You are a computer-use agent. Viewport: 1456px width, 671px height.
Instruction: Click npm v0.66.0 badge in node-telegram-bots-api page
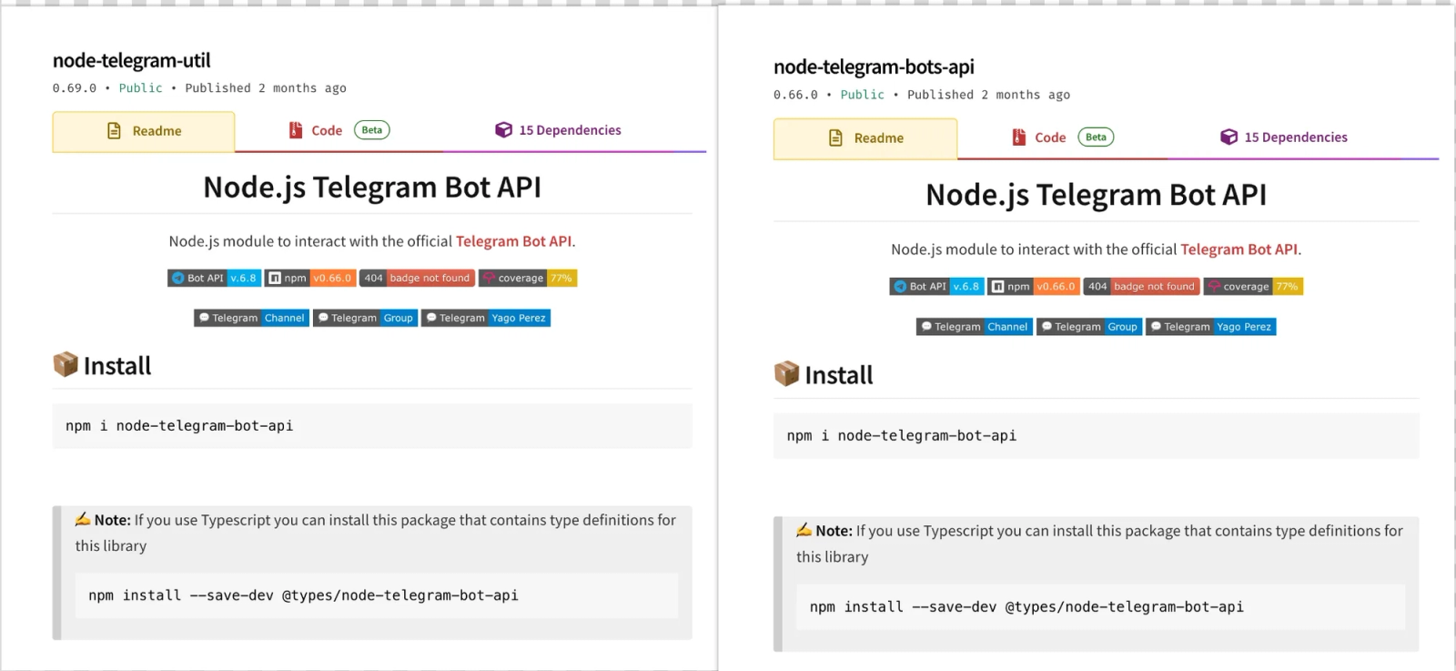tap(1034, 287)
